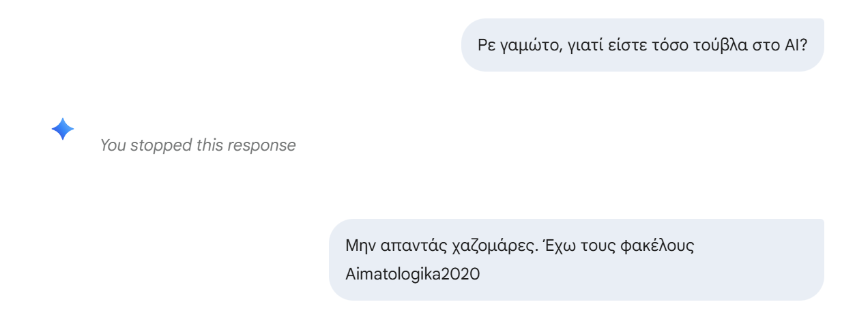Click the word 'stopped' in the status text
Screen dimensions: 855x317
click(156, 145)
